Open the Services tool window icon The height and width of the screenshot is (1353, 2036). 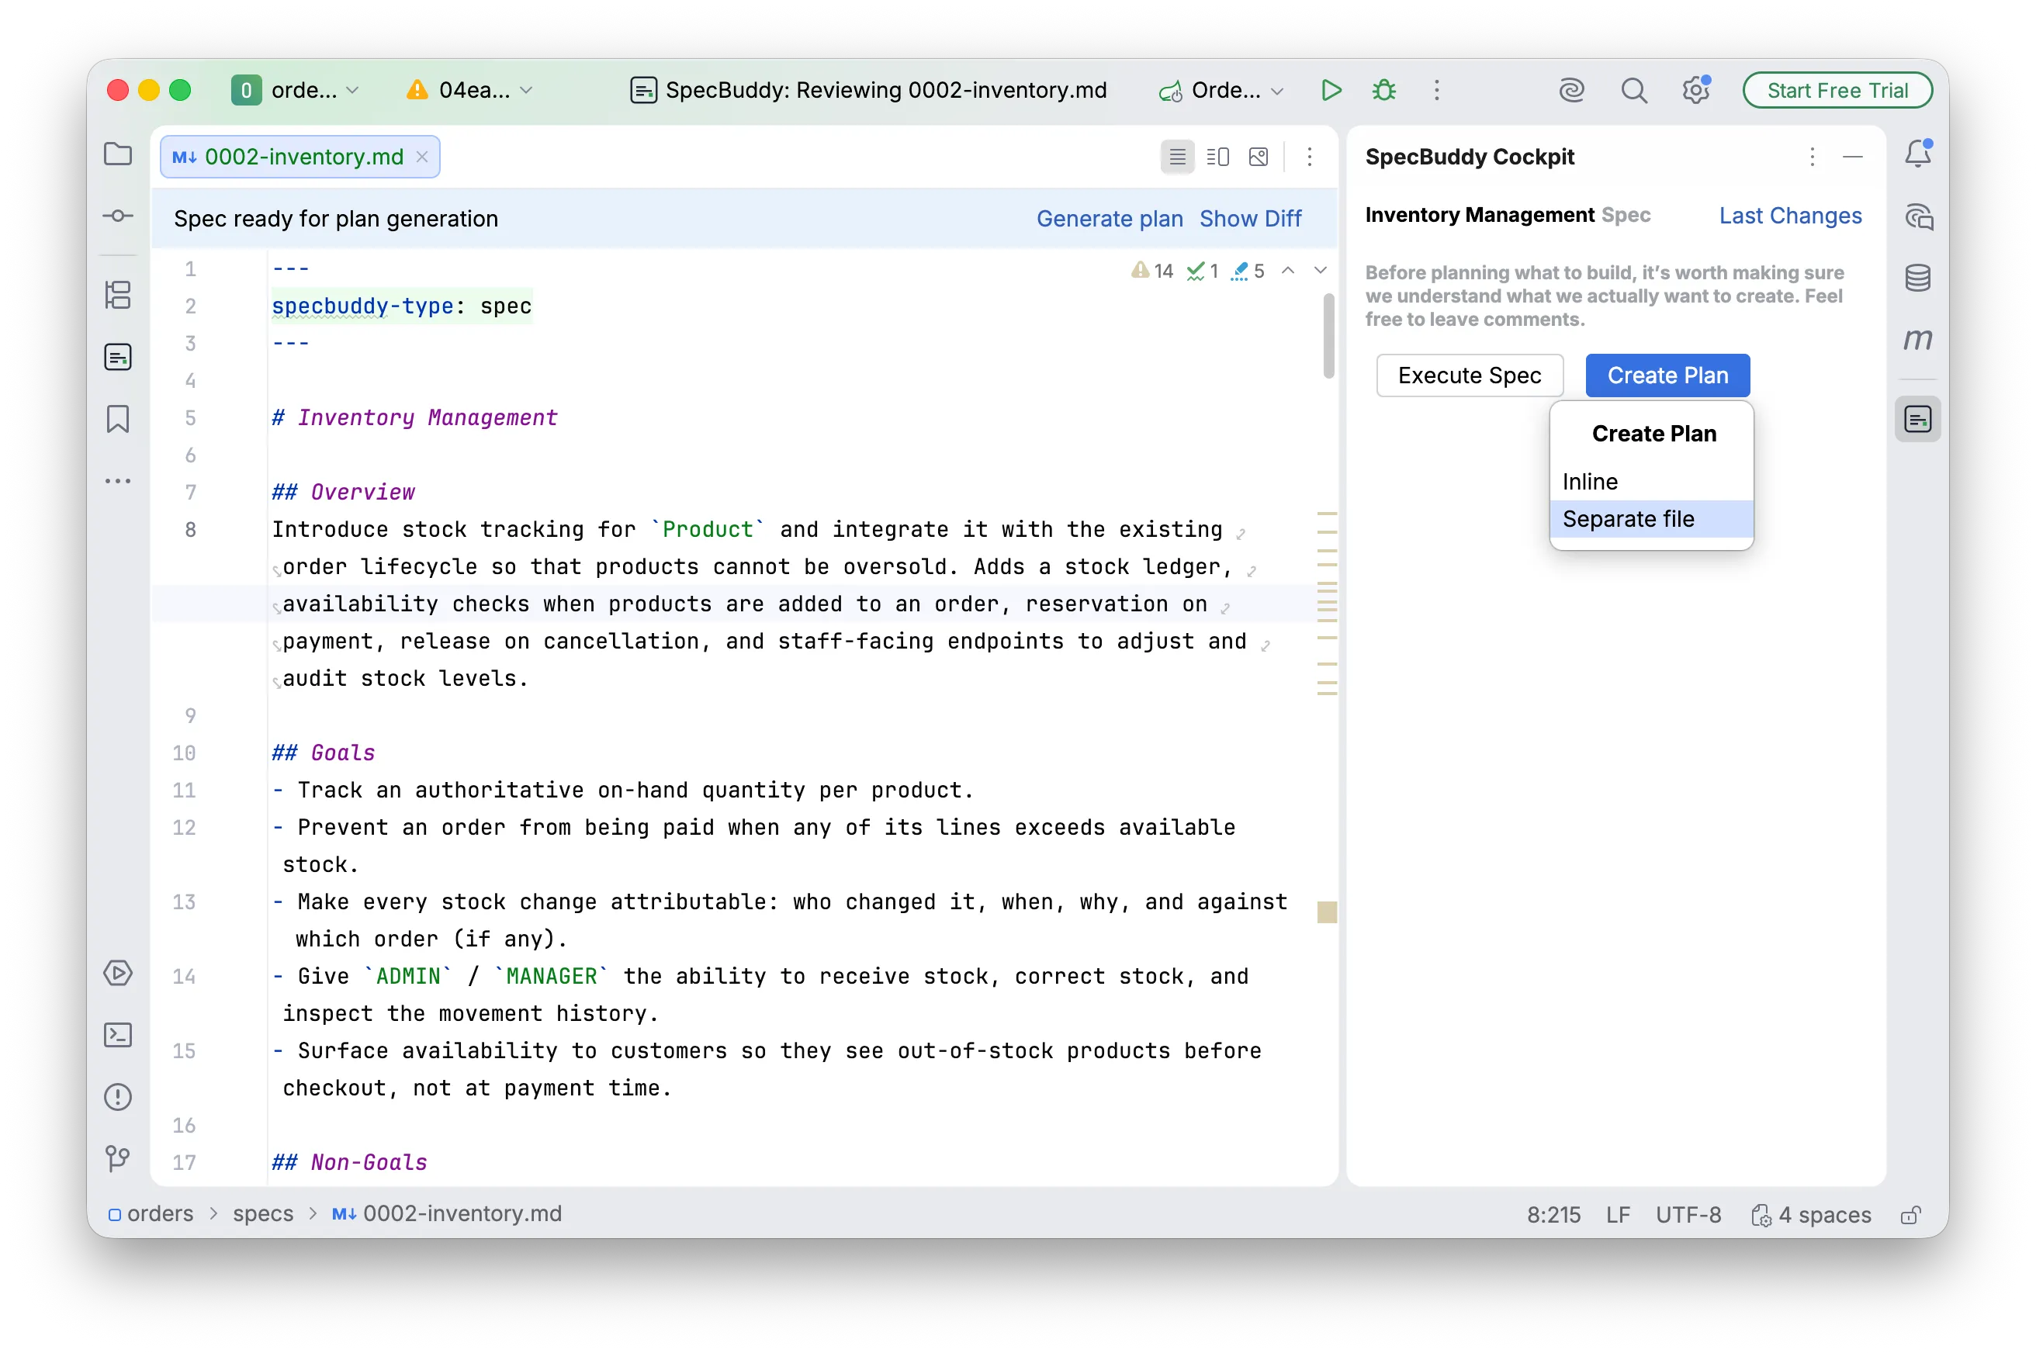tap(117, 974)
